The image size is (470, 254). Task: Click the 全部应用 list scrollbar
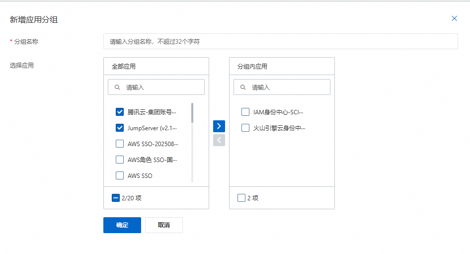click(192, 113)
